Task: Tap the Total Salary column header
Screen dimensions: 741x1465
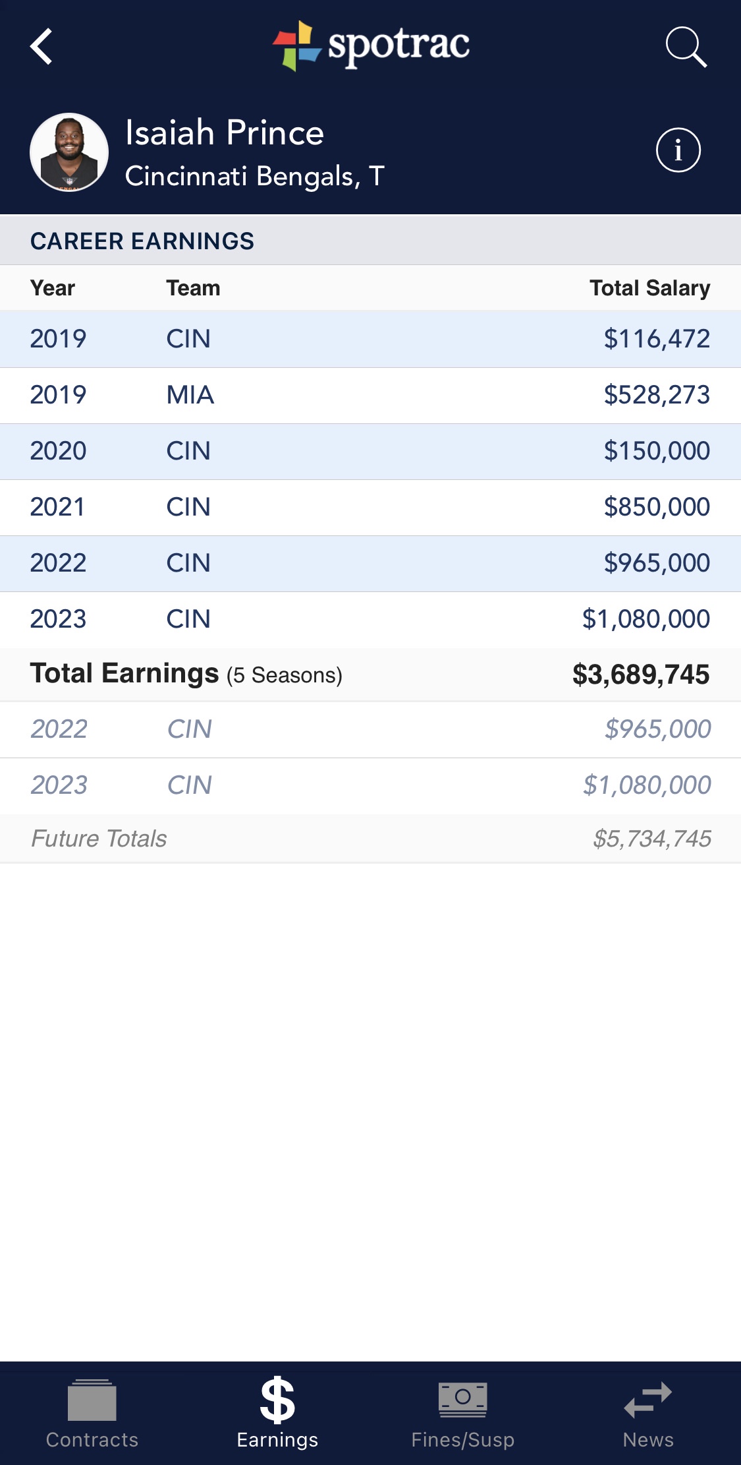Action: coord(649,288)
